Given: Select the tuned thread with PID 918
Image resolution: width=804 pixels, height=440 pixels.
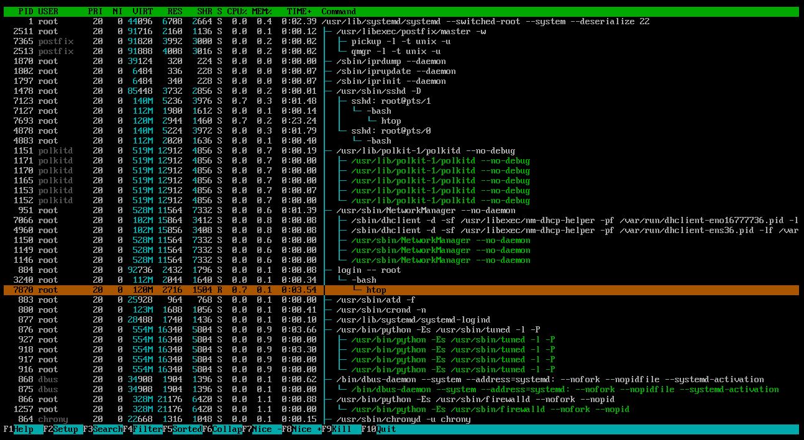Looking at the screenshot, I should [401, 349].
